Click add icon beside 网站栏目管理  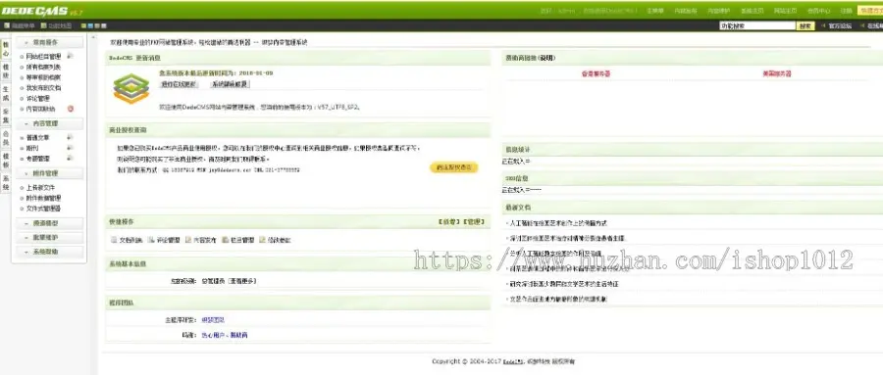[x=70, y=56]
